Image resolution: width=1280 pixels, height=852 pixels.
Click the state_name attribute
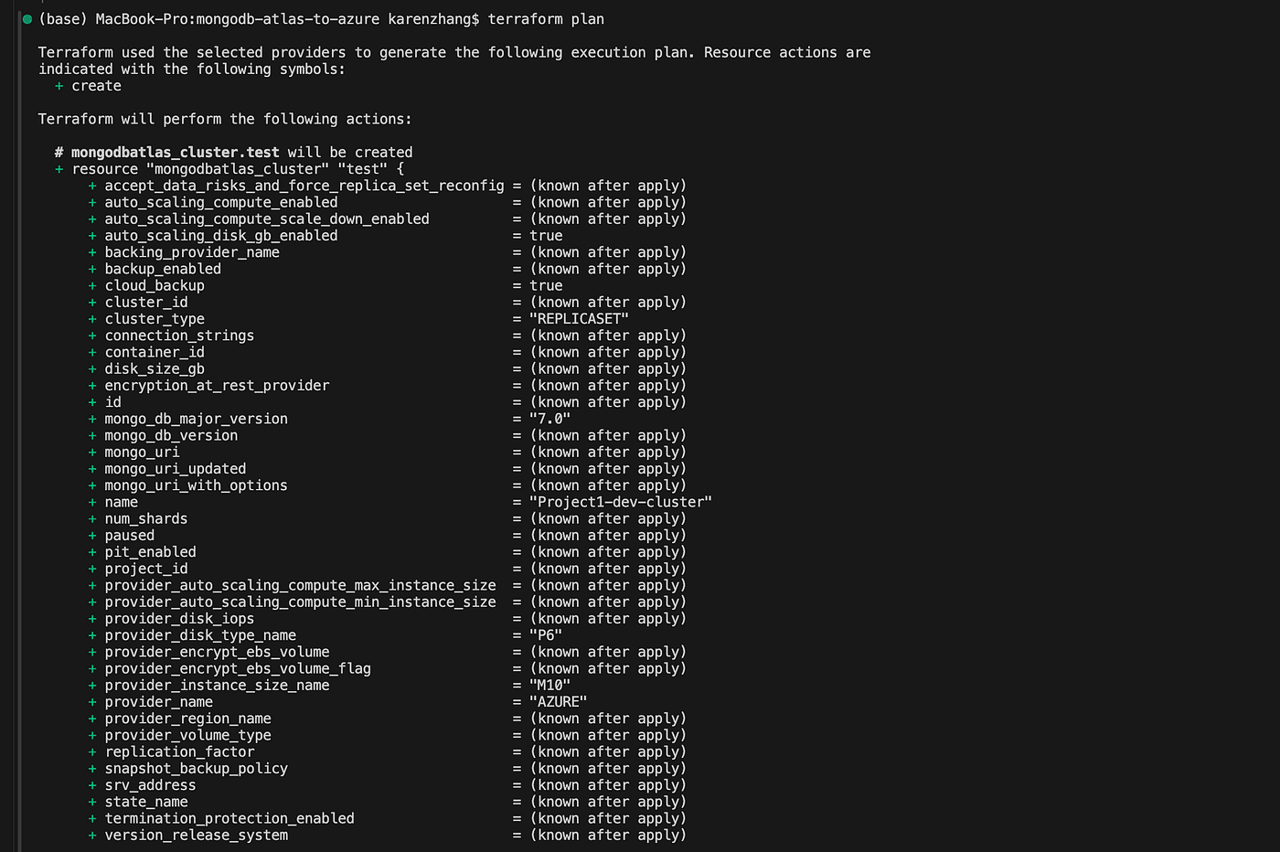pos(146,802)
